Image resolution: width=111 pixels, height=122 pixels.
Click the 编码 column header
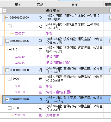18,4
